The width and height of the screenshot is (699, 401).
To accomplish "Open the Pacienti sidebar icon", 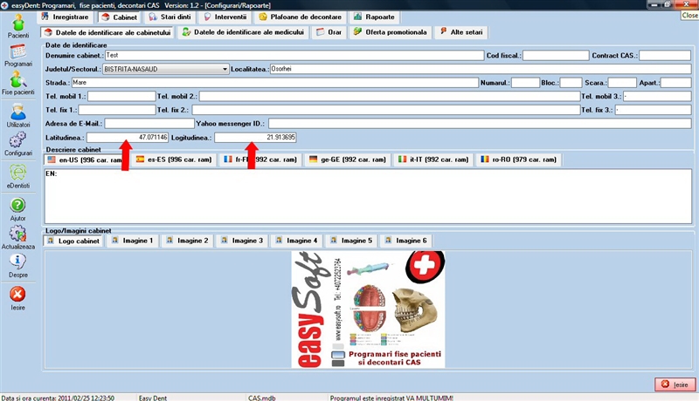I will 17,24.
